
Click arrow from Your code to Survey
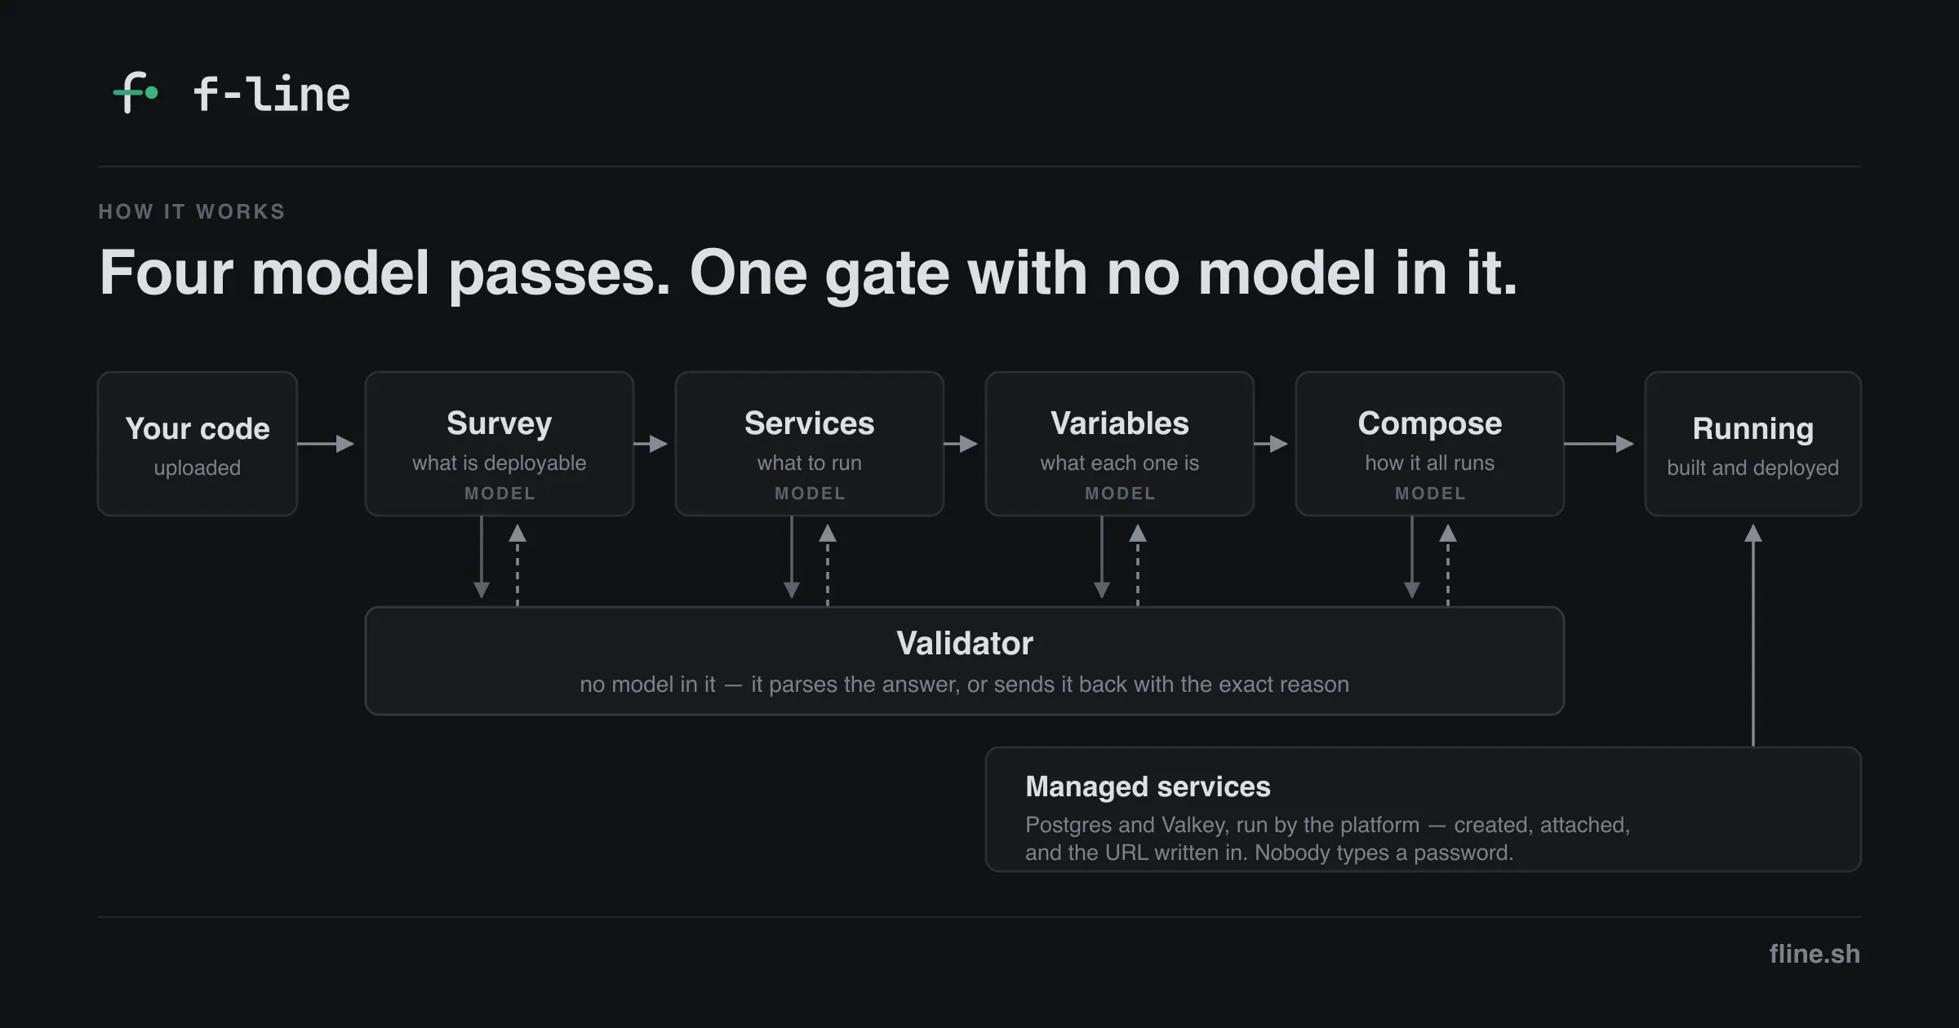326,444
